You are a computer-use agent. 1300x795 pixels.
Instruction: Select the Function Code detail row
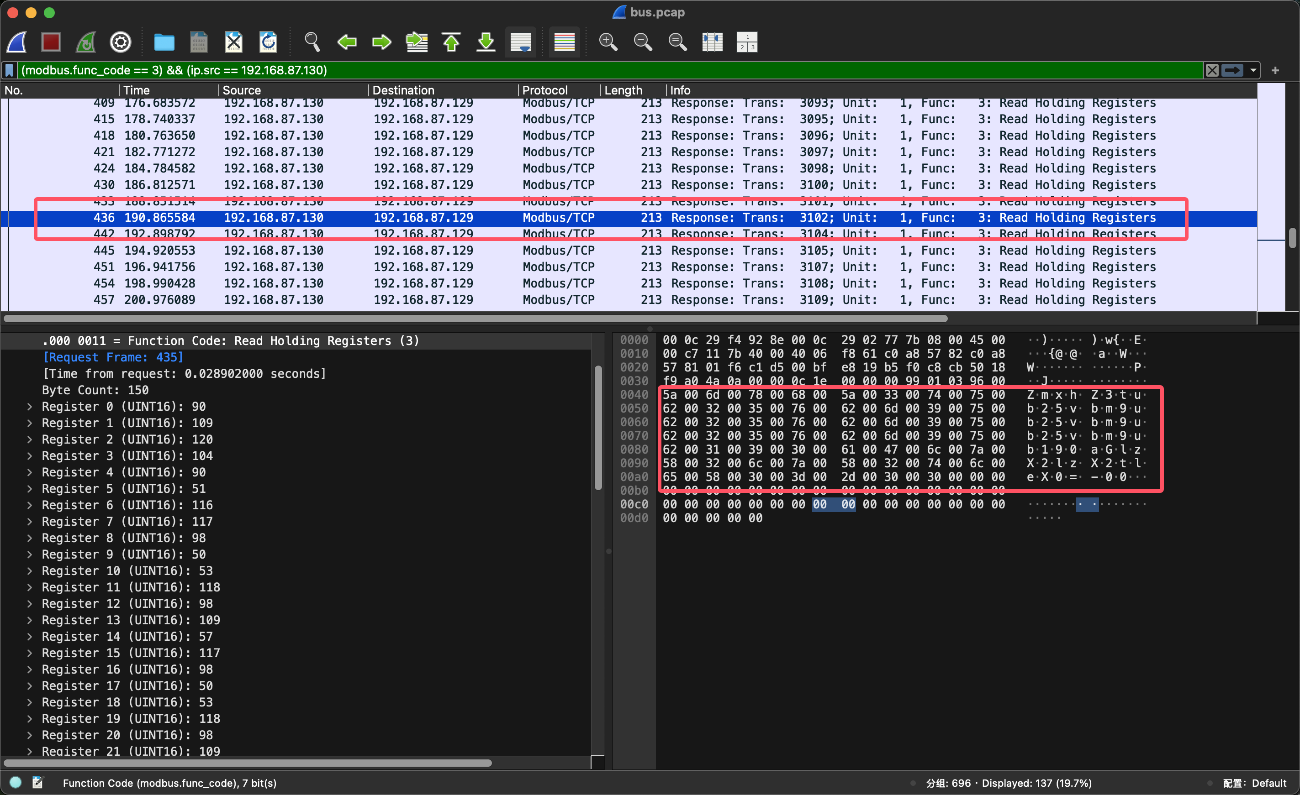tap(296, 340)
